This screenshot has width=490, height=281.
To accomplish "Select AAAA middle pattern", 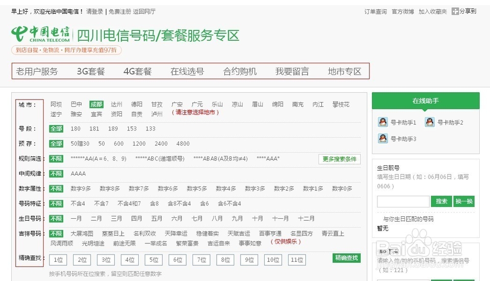I will [x=78, y=173].
